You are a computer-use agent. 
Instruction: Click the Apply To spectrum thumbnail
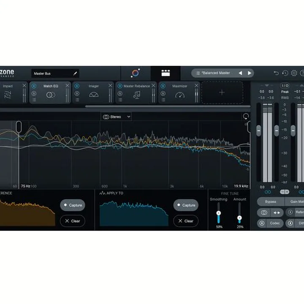[134, 214]
